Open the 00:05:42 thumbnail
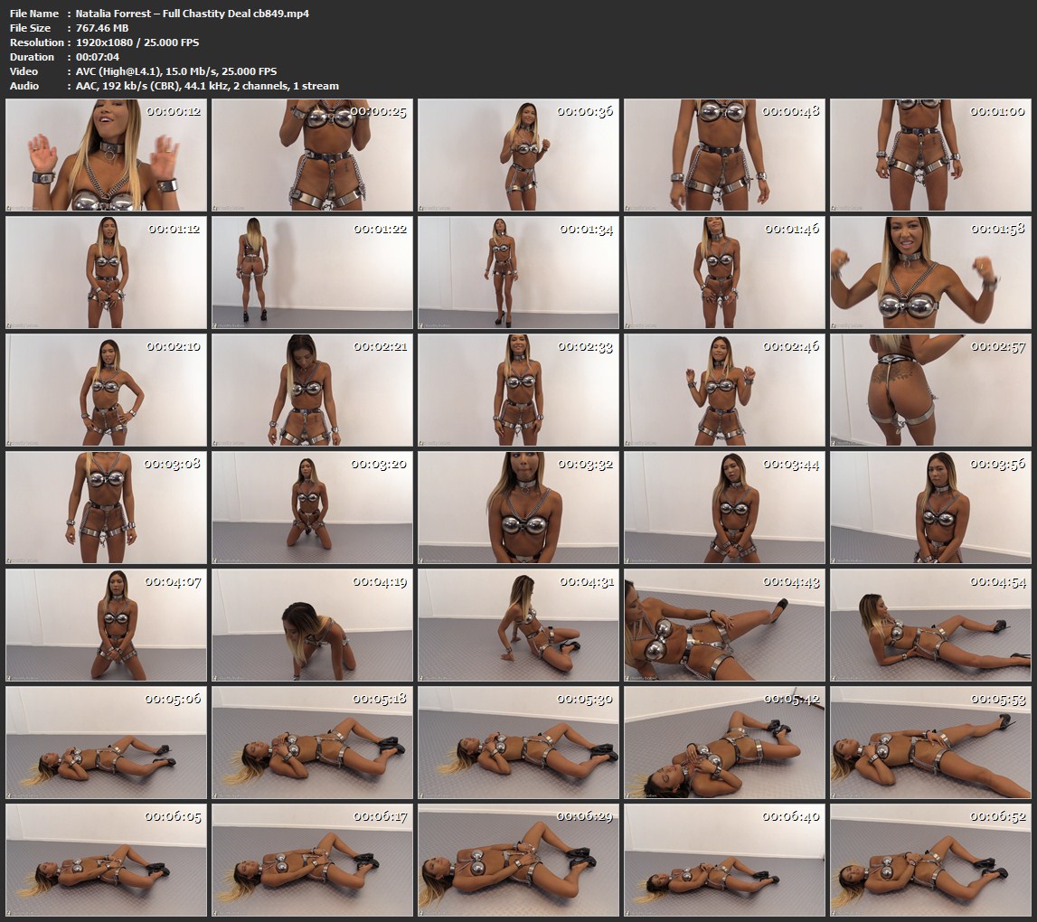Image resolution: width=1037 pixels, height=922 pixels. pos(724,742)
